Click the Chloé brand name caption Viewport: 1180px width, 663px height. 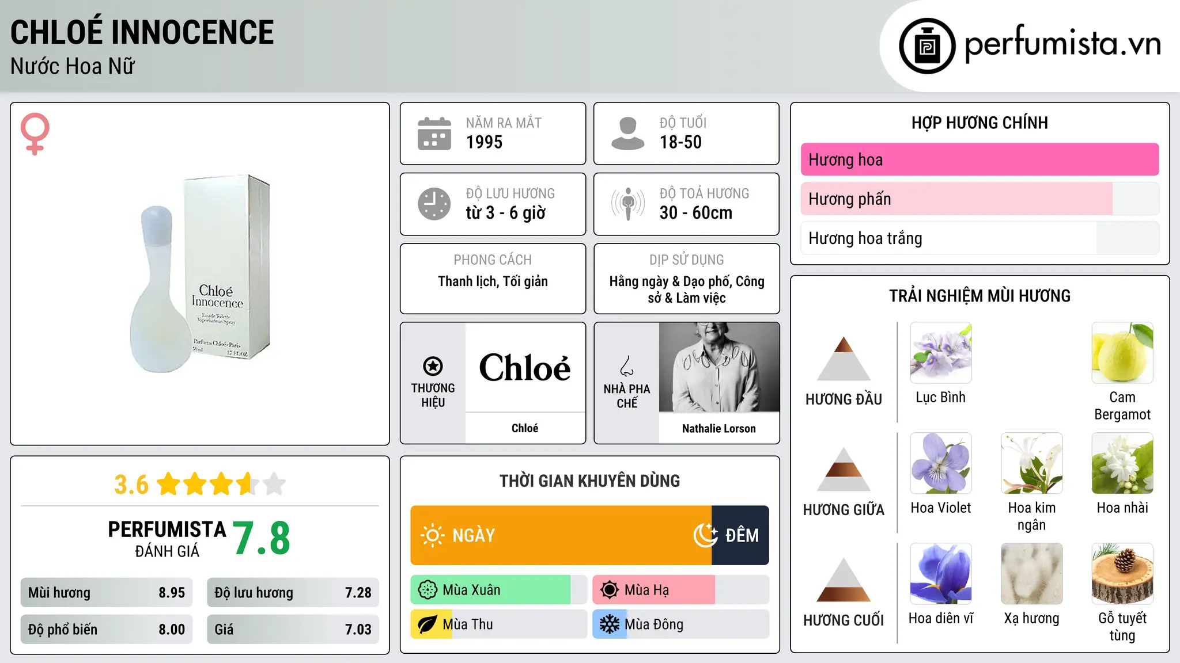pyautogui.click(x=525, y=428)
